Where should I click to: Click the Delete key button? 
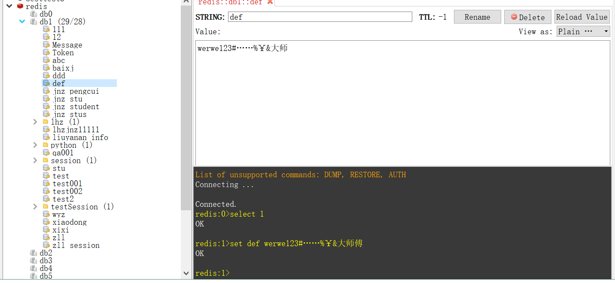pos(528,17)
